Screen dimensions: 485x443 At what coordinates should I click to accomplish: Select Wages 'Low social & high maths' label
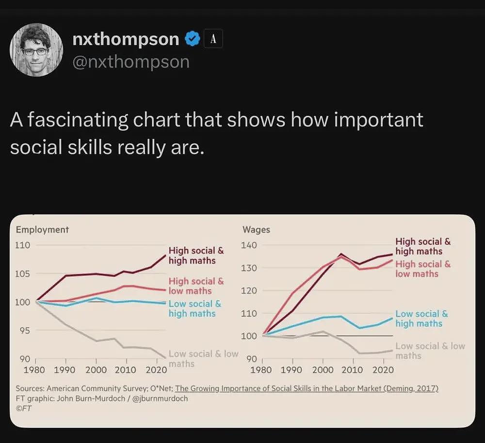tap(421, 319)
